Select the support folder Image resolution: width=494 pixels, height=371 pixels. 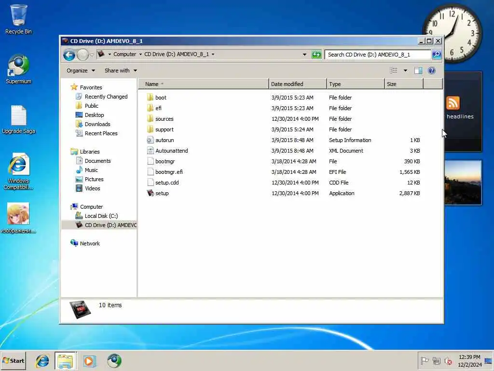click(160, 129)
